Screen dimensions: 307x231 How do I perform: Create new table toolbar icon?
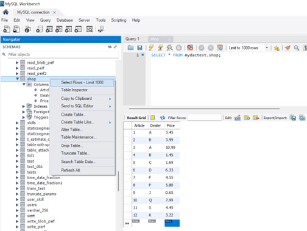point(49,29)
